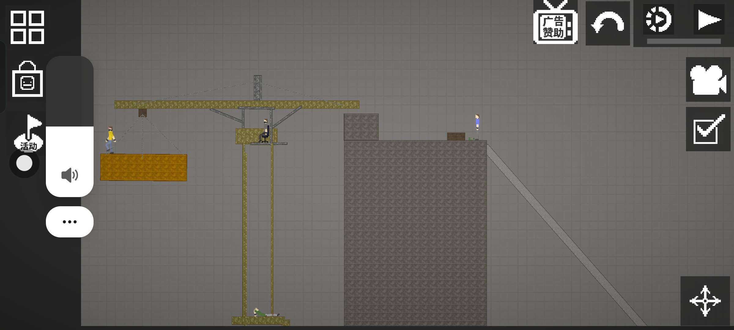Toggle slow motion time control
The height and width of the screenshot is (330, 734).
pos(658,20)
